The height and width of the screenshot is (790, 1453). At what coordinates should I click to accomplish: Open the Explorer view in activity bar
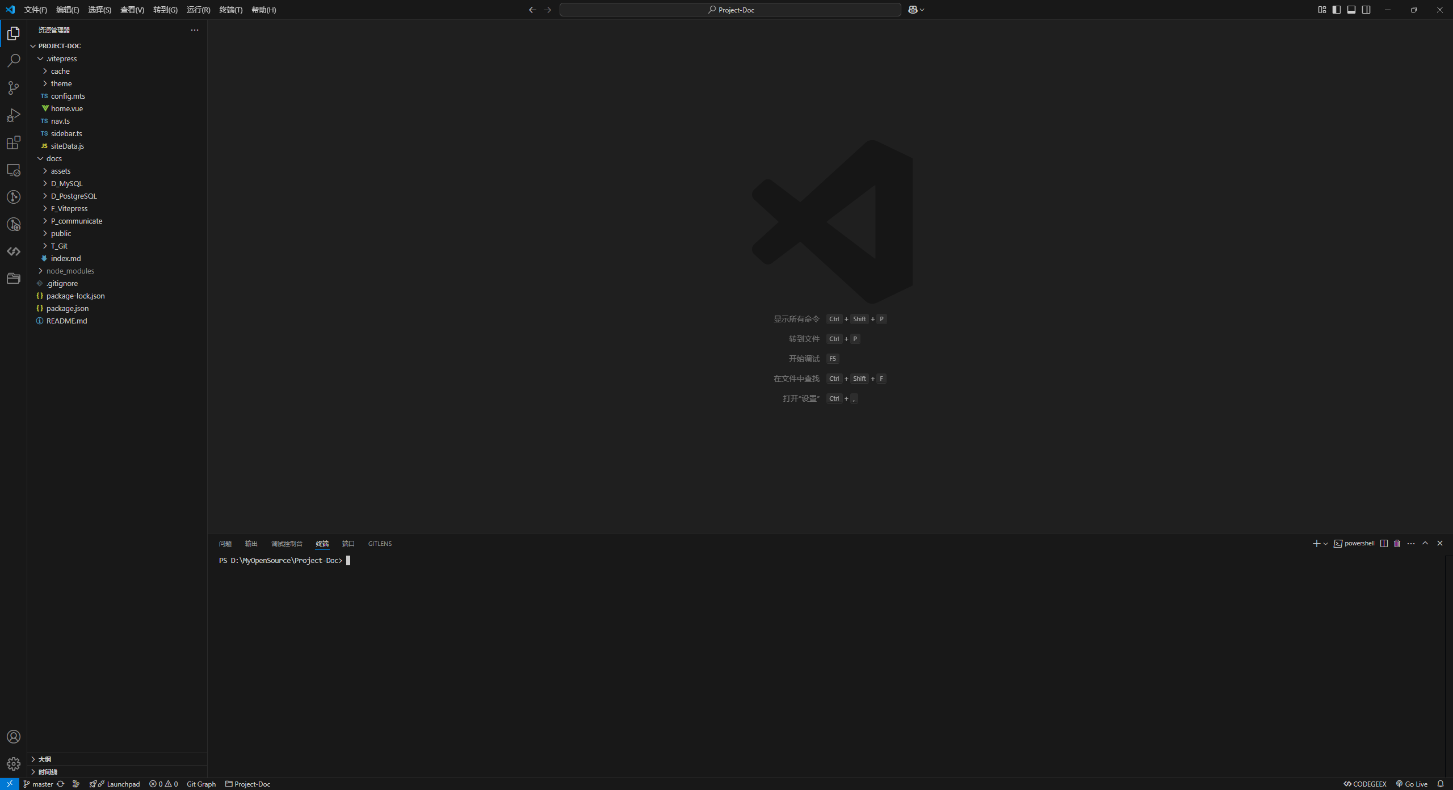point(14,34)
